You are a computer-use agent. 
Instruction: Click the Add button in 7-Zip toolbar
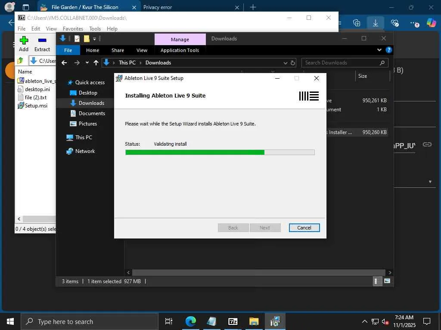coord(24,44)
